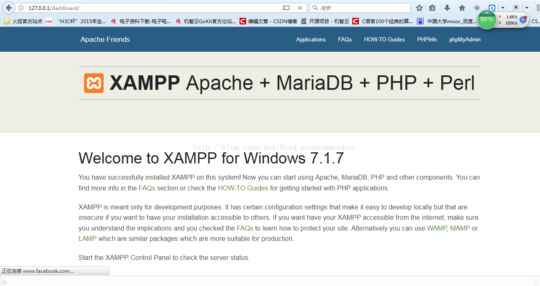Image resolution: width=540 pixels, height=286 pixels.
Task: Open the downloads arrow icon
Action: 447,8
